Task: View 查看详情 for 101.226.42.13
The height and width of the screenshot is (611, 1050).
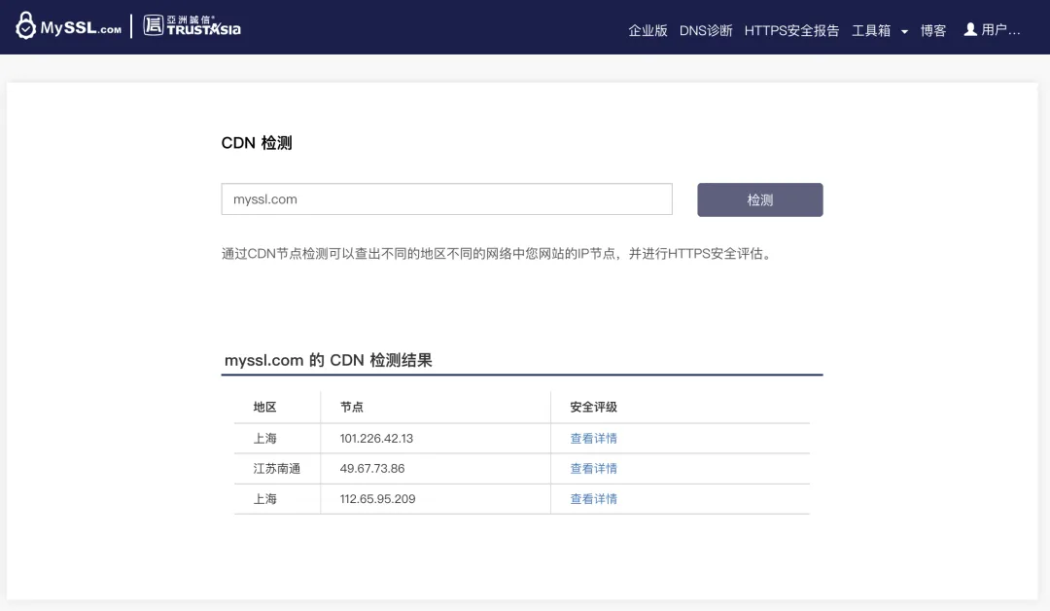Action: 593,438
